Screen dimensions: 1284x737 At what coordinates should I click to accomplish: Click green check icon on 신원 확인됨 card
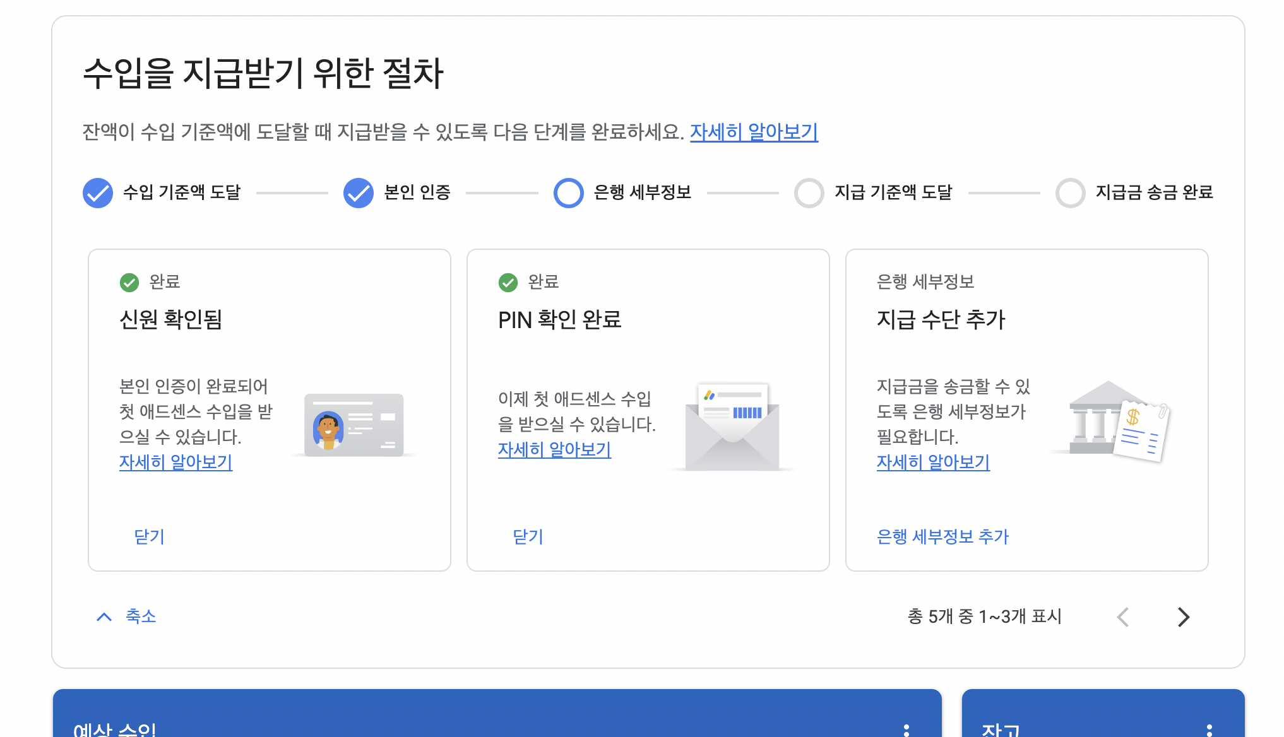tap(129, 282)
